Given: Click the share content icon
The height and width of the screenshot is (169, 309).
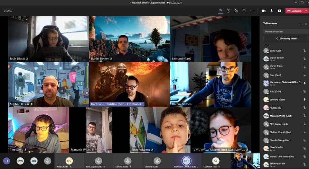Looking at the screenshot, I should tap(279, 11).
